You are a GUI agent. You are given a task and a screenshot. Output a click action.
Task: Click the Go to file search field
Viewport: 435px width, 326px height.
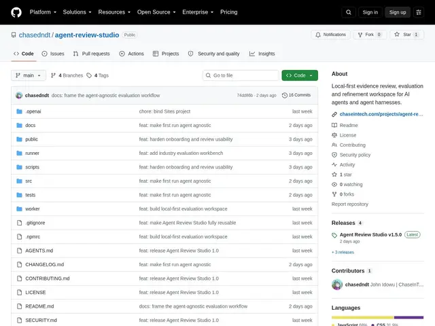pyautogui.click(x=241, y=75)
